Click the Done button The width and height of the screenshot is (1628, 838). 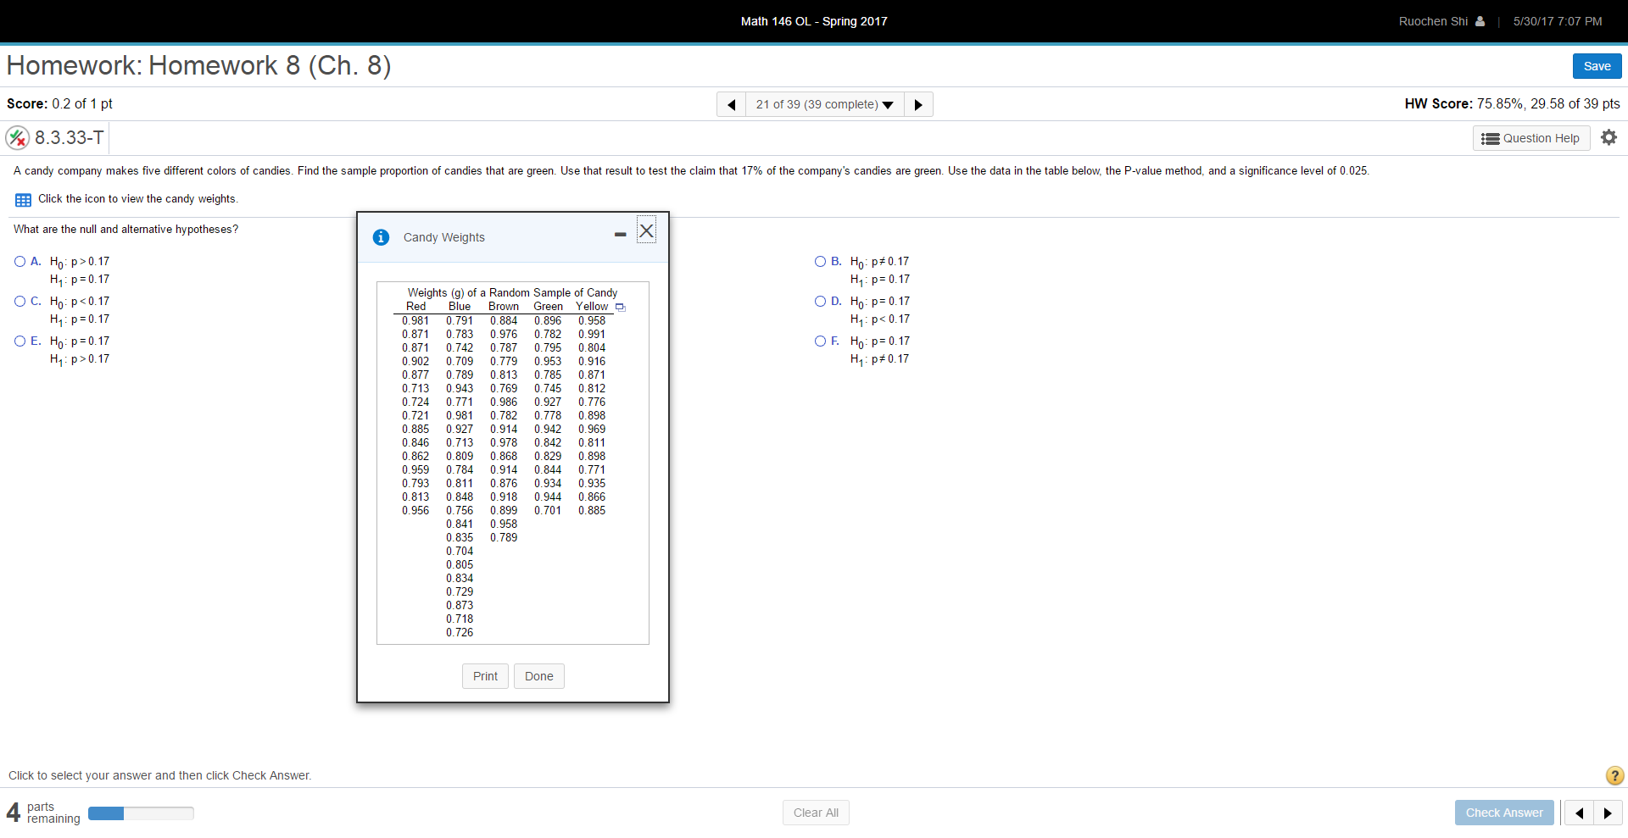coord(538,675)
